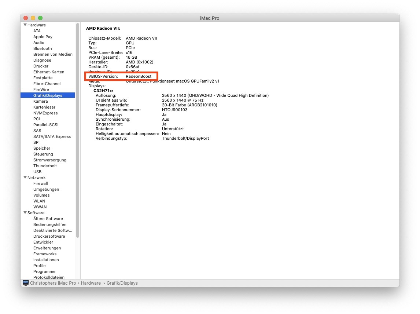This screenshot has height=314, width=420.
Task: Click Hardware in the path bar
Action: tap(91, 283)
